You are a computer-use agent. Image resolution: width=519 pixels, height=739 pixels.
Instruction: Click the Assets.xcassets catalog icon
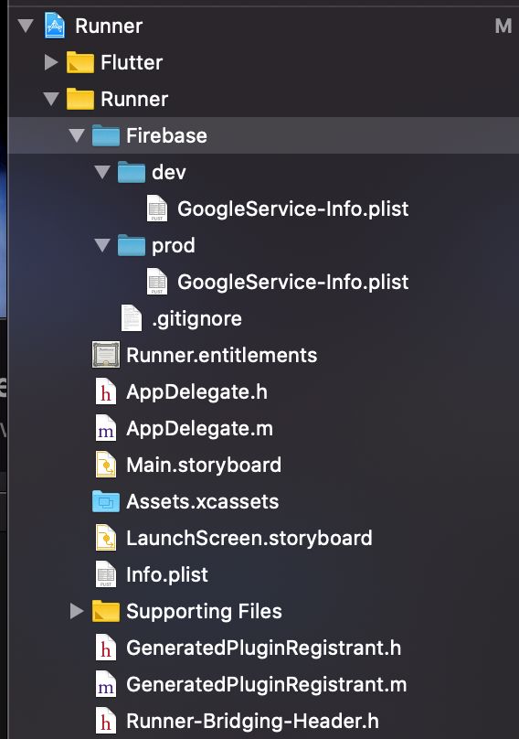(105, 501)
